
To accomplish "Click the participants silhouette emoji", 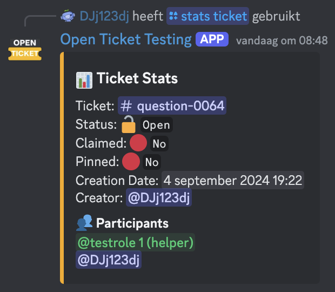I will [84, 223].
